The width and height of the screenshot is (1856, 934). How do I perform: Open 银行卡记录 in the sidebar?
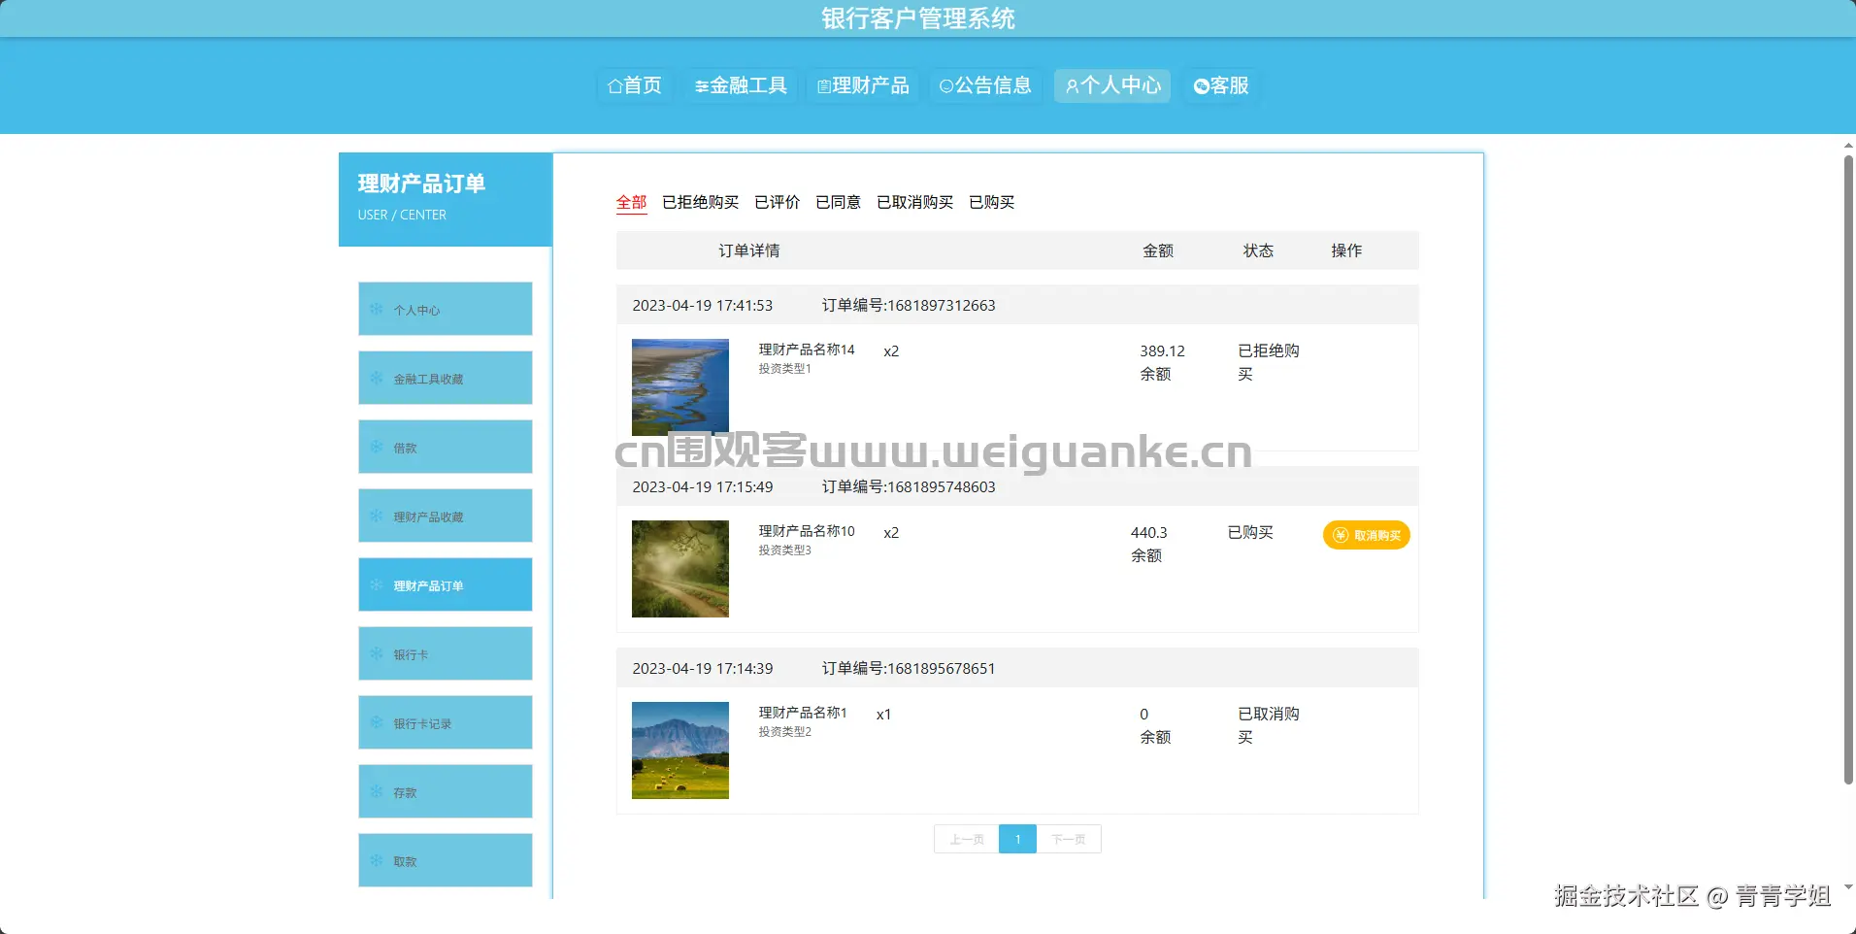click(446, 722)
